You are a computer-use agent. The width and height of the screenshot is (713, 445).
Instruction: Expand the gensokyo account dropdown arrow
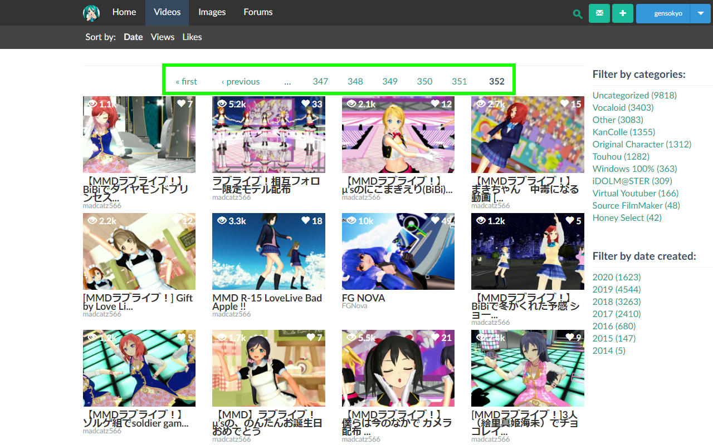[700, 13]
